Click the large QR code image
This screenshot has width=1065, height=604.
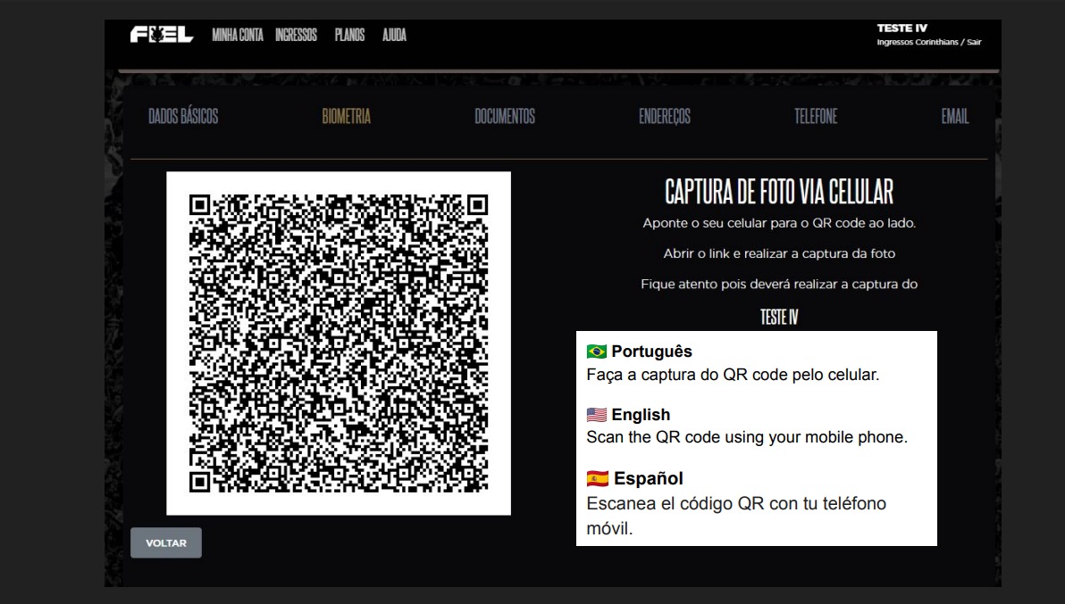click(339, 343)
